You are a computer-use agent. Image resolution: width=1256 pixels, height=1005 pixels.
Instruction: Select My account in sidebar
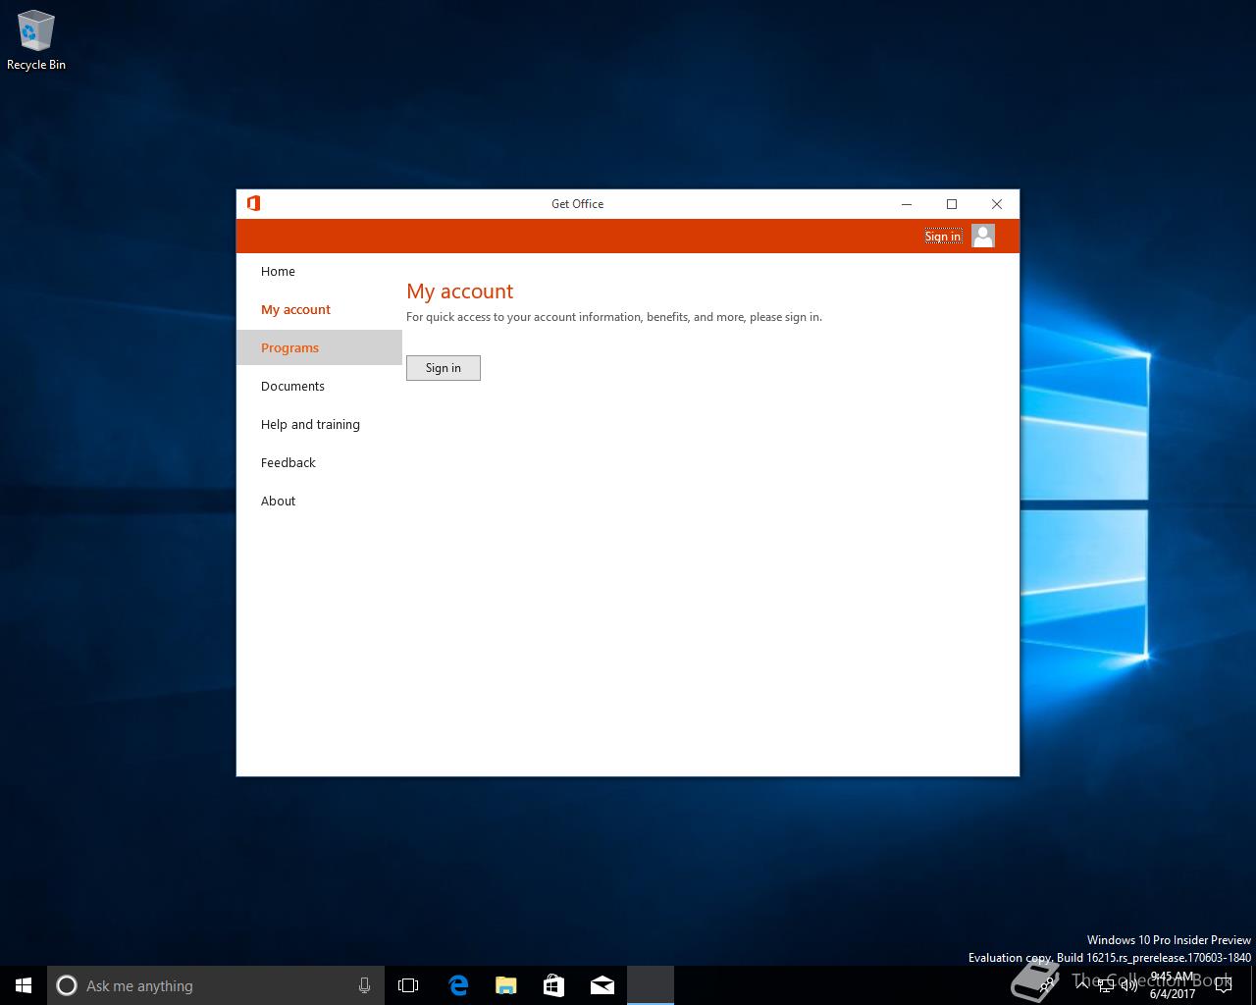(319, 309)
